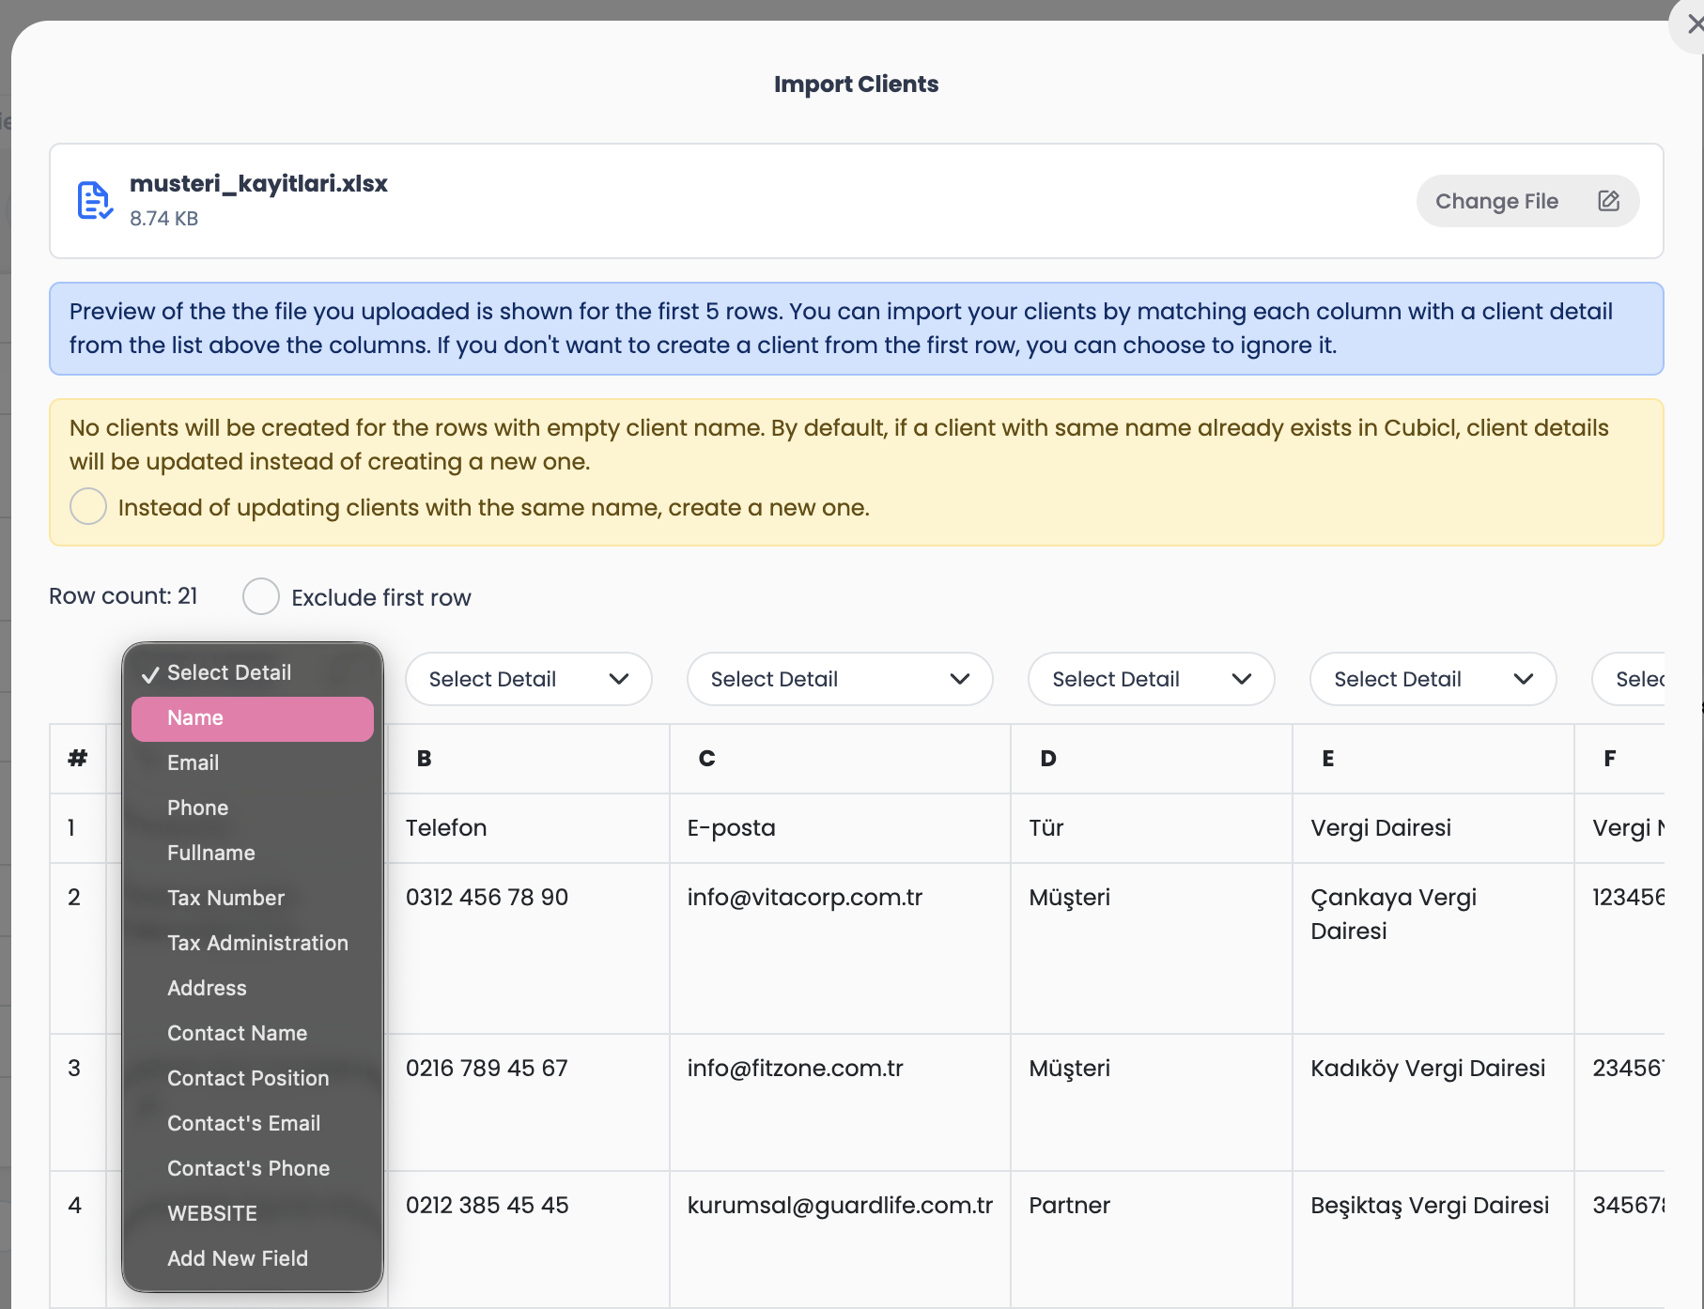Choose Contact's Email from the list

click(x=243, y=1124)
